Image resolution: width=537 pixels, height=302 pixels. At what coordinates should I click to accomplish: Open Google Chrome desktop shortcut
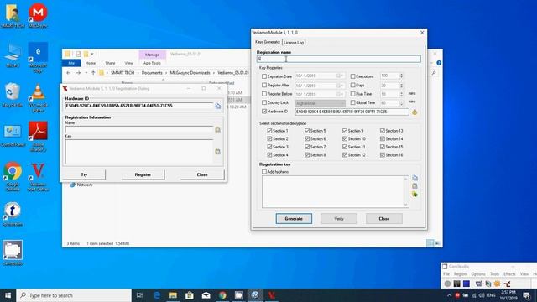(13, 177)
